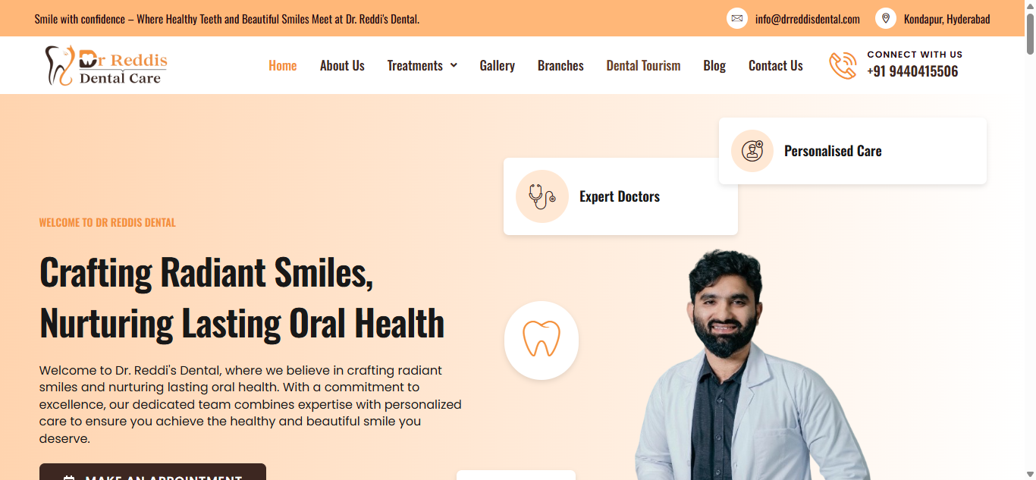This screenshot has width=1036, height=480.
Task: Go to the Gallery page
Action: pos(498,66)
